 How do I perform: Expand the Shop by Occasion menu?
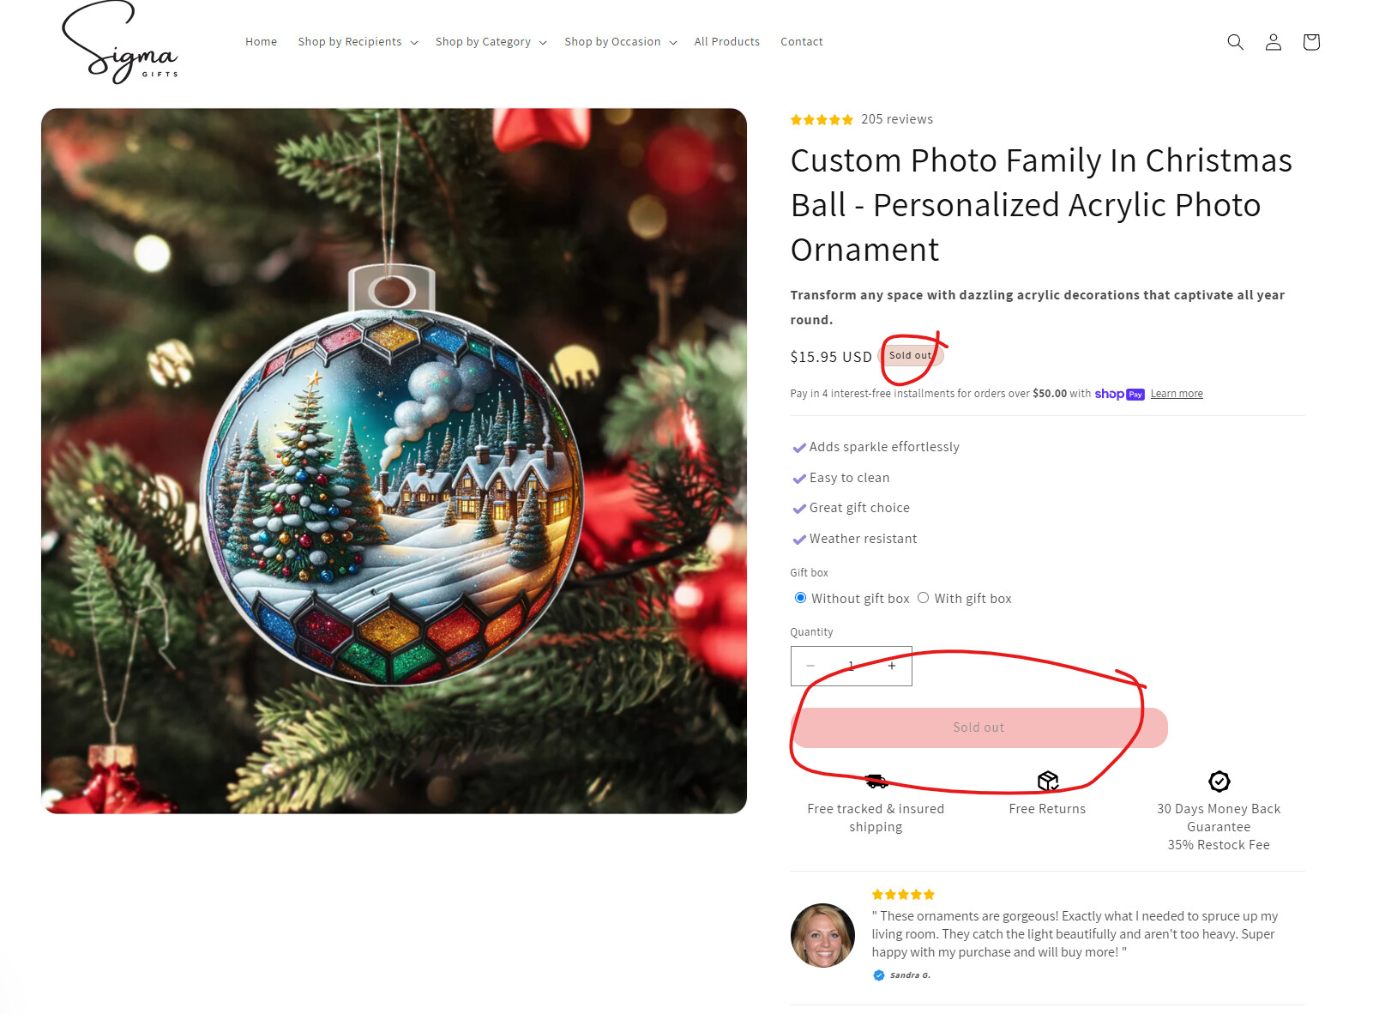click(x=621, y=42)
